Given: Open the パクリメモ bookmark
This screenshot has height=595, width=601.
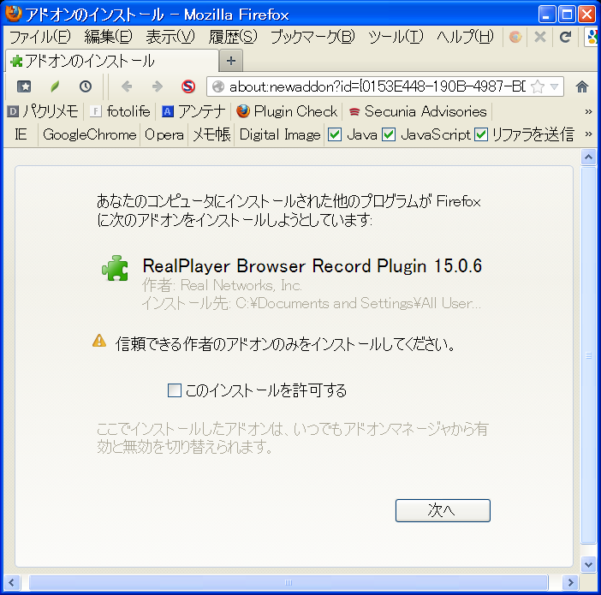Looking at the screenshot, I should click(x=43, y=111).
